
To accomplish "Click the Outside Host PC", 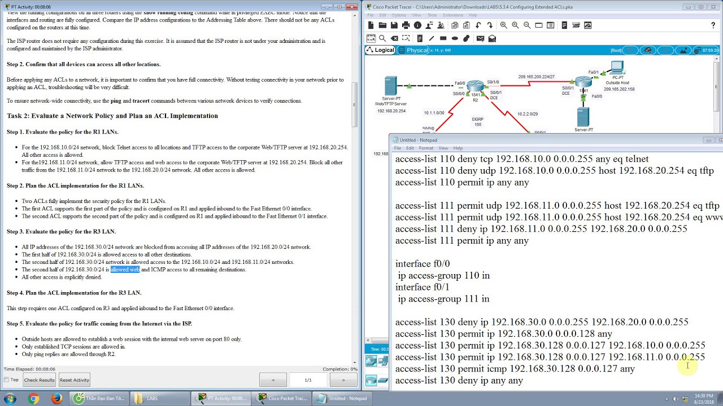I will pos(617,68).
